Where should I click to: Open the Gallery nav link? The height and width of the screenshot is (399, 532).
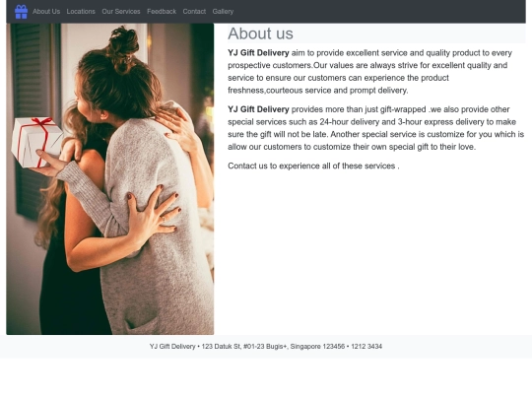click(223, 12)
